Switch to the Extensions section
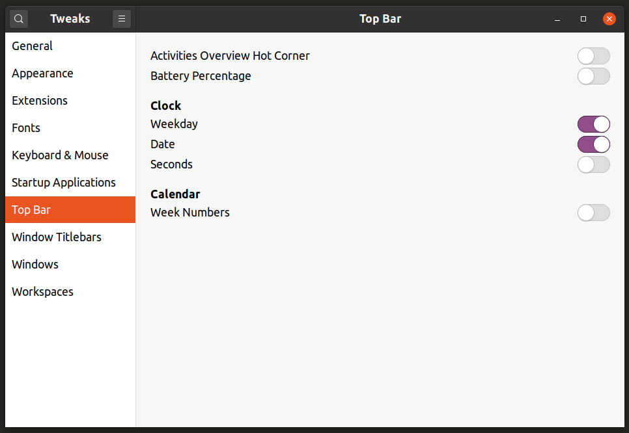Screen dimensions: 629x433 click(x=39, y=100)
